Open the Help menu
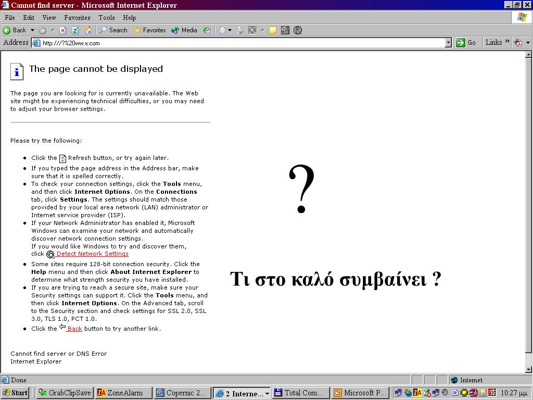533x400 pixels. (x=130, y=18)
